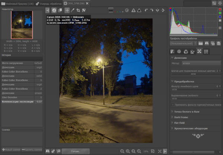Toggle the before/after view button
223x155 pixels.
[x=60, y=10]
